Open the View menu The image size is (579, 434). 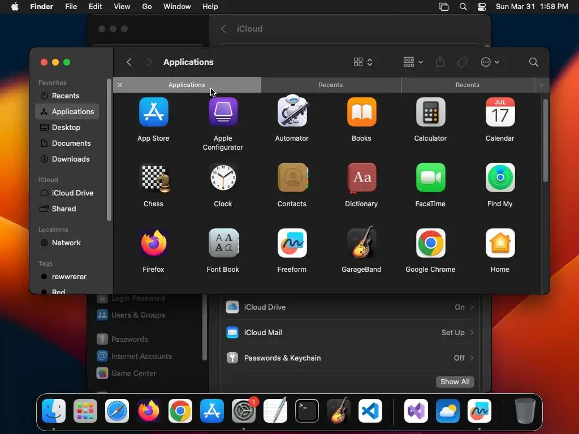coord(122,7)
